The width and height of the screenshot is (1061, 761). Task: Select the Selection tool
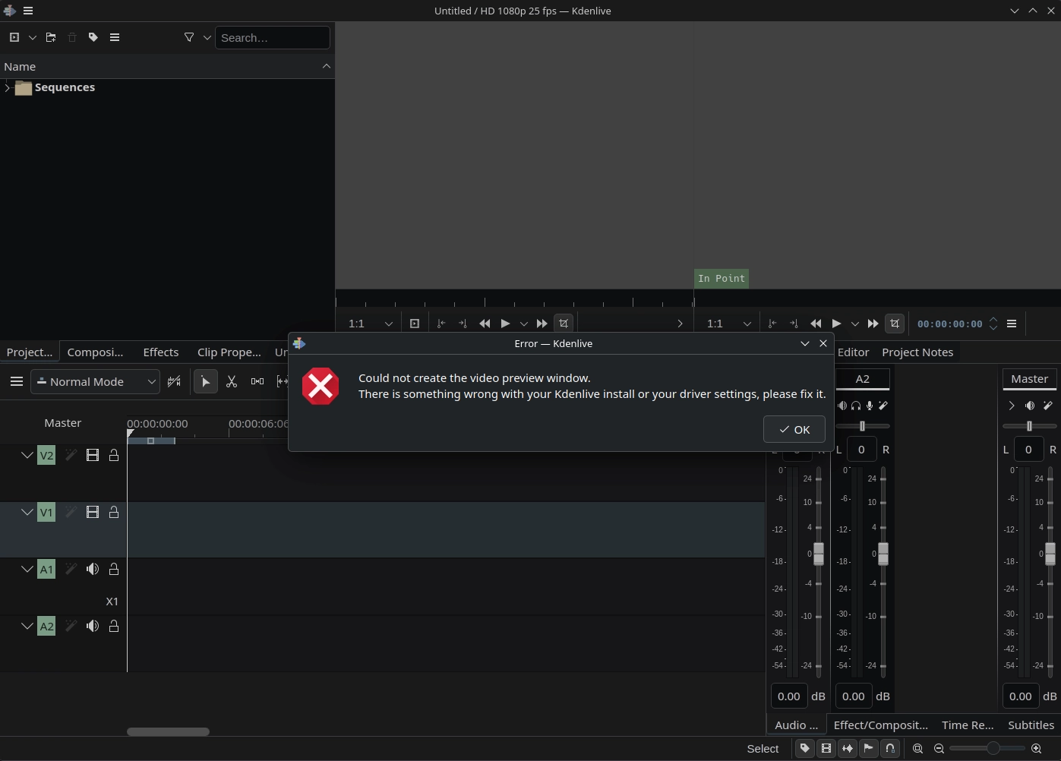(205, 381)
